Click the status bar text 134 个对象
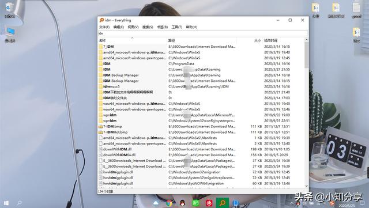Viewport: 369px width, 208px height. click(x=106, y=191)
